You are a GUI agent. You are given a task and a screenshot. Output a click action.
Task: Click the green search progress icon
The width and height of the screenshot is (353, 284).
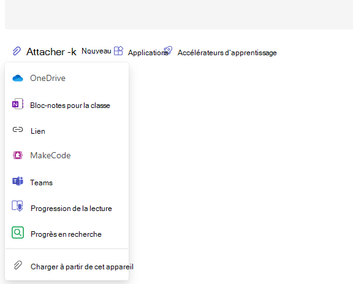(18, 232)
